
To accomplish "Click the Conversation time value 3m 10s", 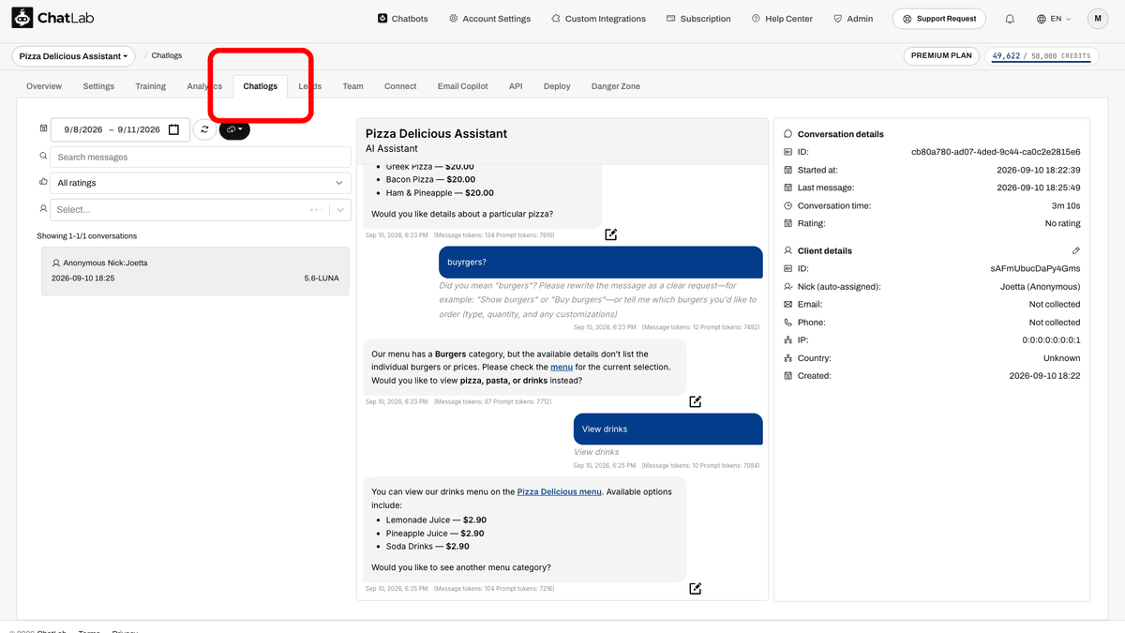I will click(x=1064, y=205).
